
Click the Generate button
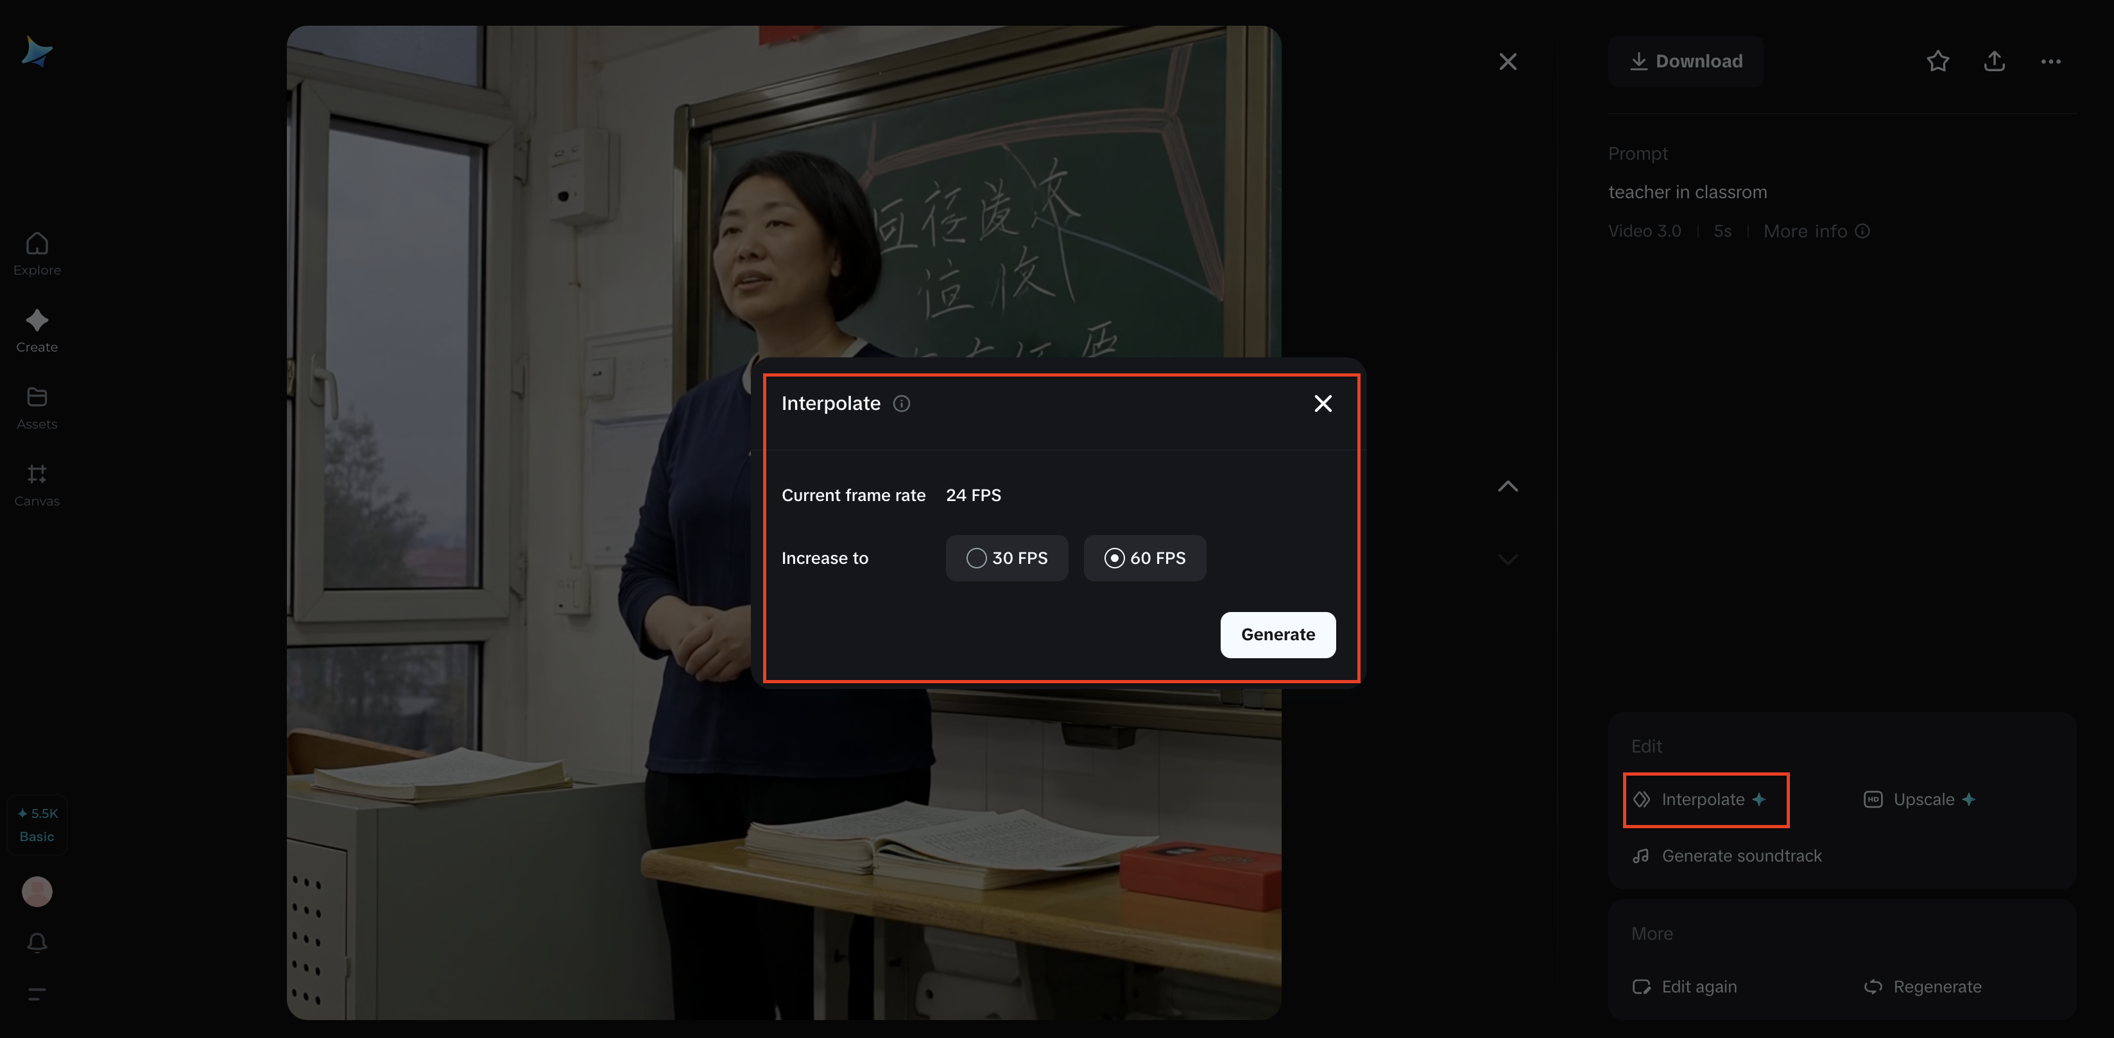pyautogui.click(x=1277, y=634)
